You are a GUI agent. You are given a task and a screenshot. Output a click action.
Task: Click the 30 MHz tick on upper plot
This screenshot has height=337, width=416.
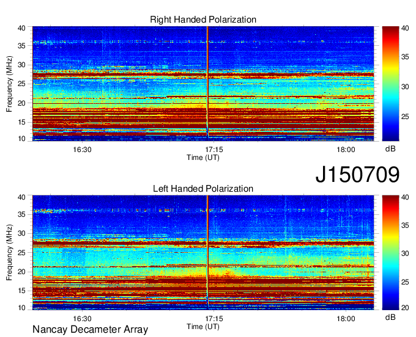(x=21, y=65)
